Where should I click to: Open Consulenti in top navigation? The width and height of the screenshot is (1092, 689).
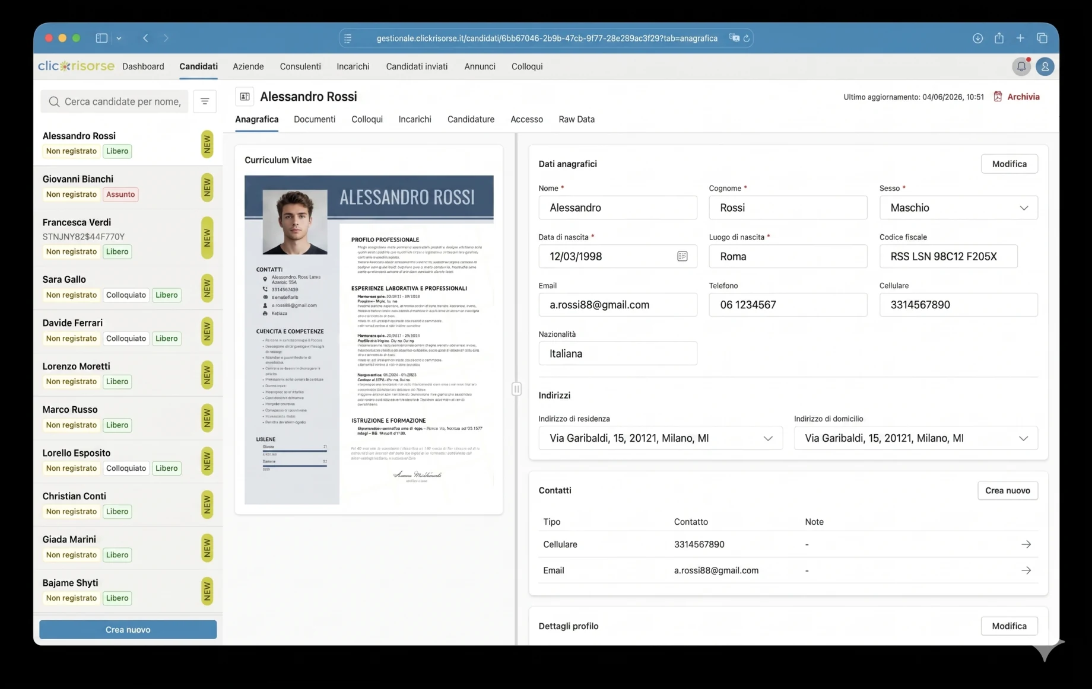pyautogui.click(x=300, y=66)
